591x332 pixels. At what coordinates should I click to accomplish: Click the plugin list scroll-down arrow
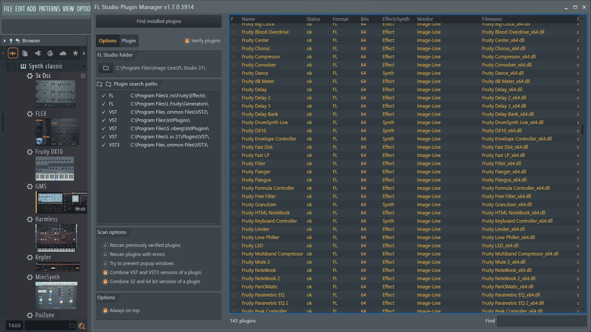pos(583,309)
